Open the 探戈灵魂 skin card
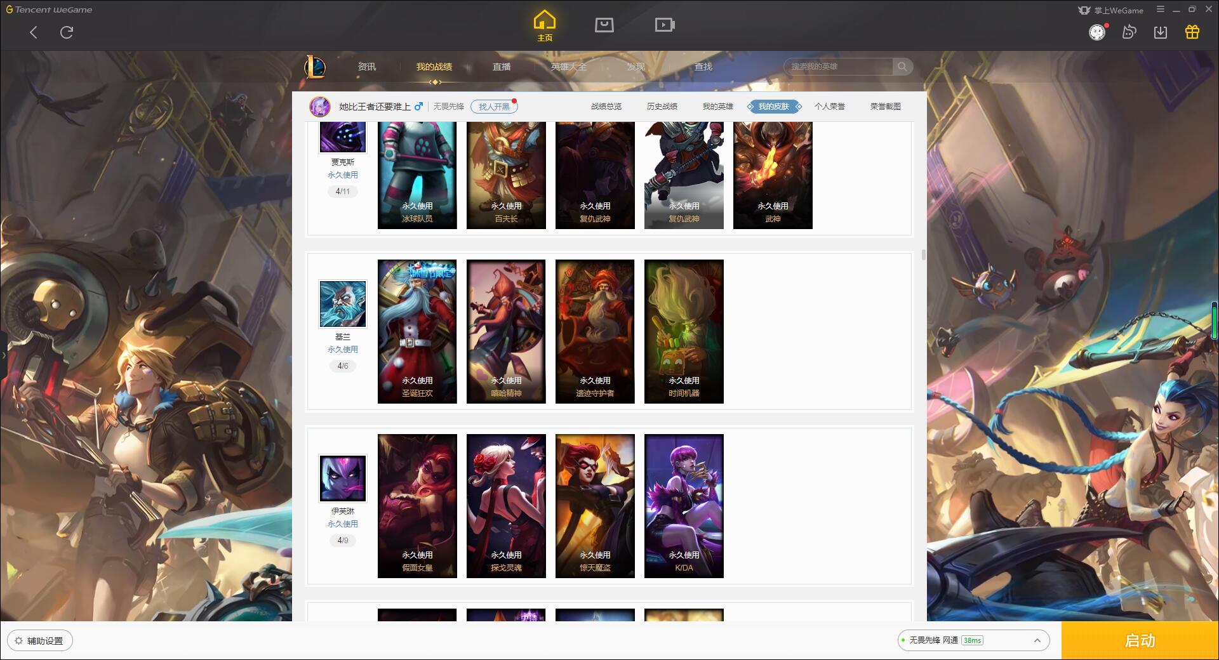Viewport: 1219px width, 660px height. (506, 506)
